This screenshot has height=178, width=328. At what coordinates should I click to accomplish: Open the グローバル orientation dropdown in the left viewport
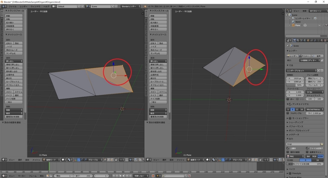coord(95,160)
